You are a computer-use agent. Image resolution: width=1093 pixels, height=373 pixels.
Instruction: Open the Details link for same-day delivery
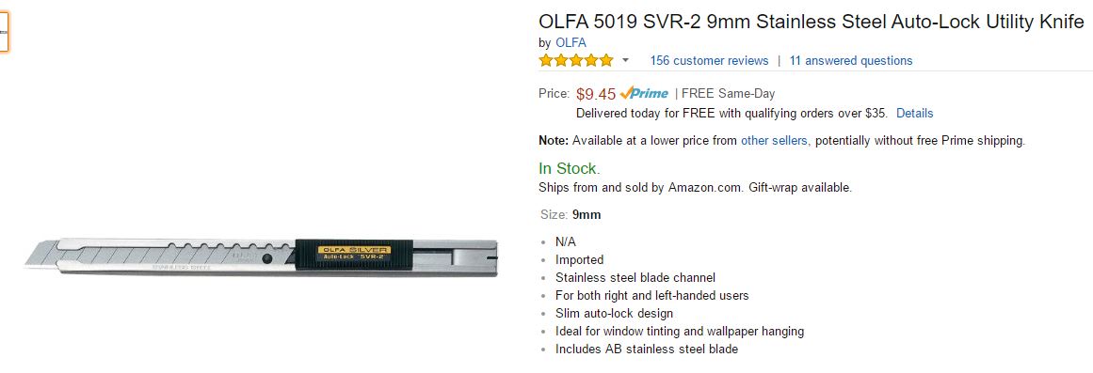[x=914, y=113]
